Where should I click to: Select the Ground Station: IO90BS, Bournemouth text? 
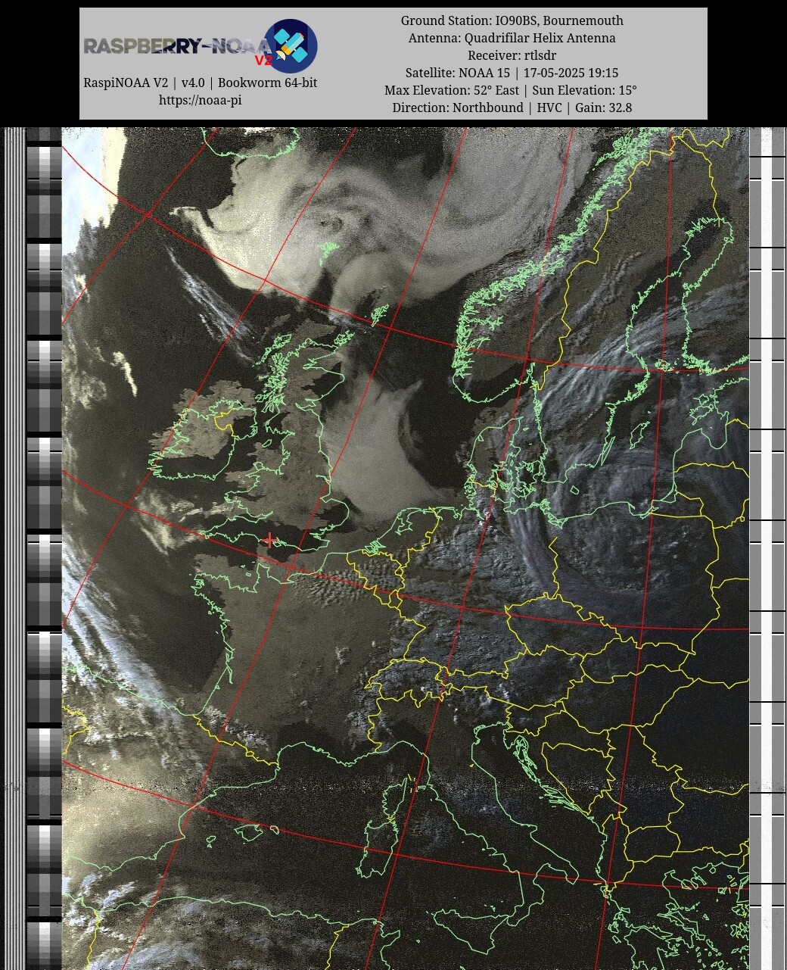coord(512,20)
